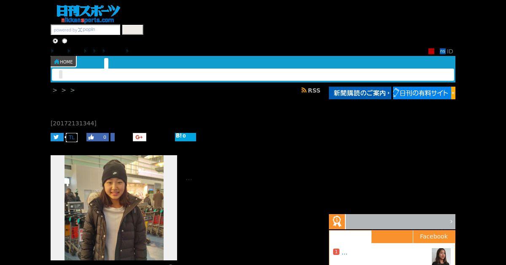Open the 新聞購読のご案内 banner
This screenshot has width=506, height=265.
pos(360,93)
